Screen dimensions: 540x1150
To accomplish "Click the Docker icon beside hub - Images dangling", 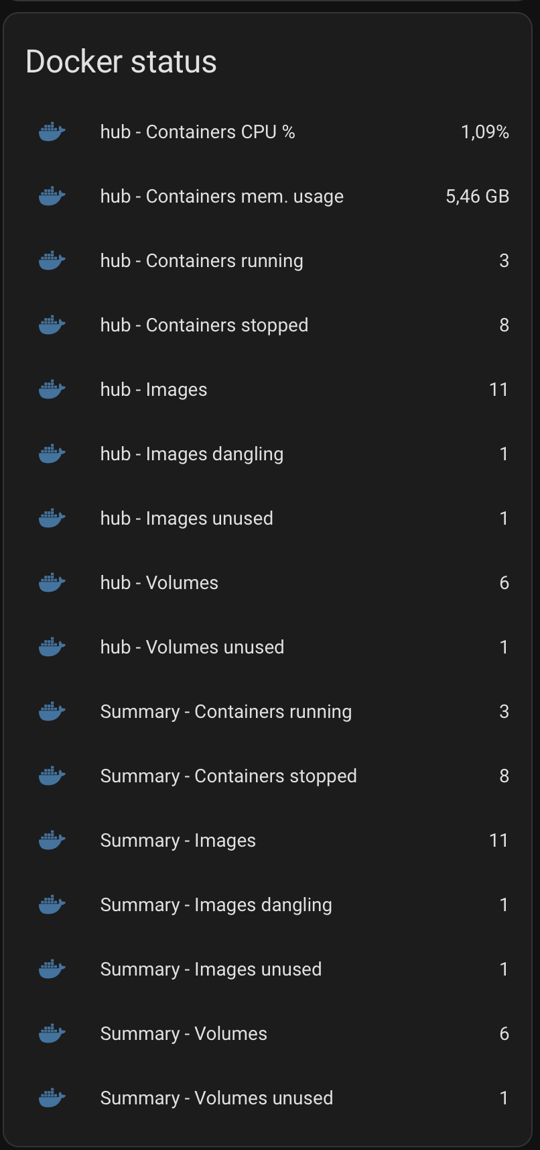I will pyautogui.click(x=52, y=454).
